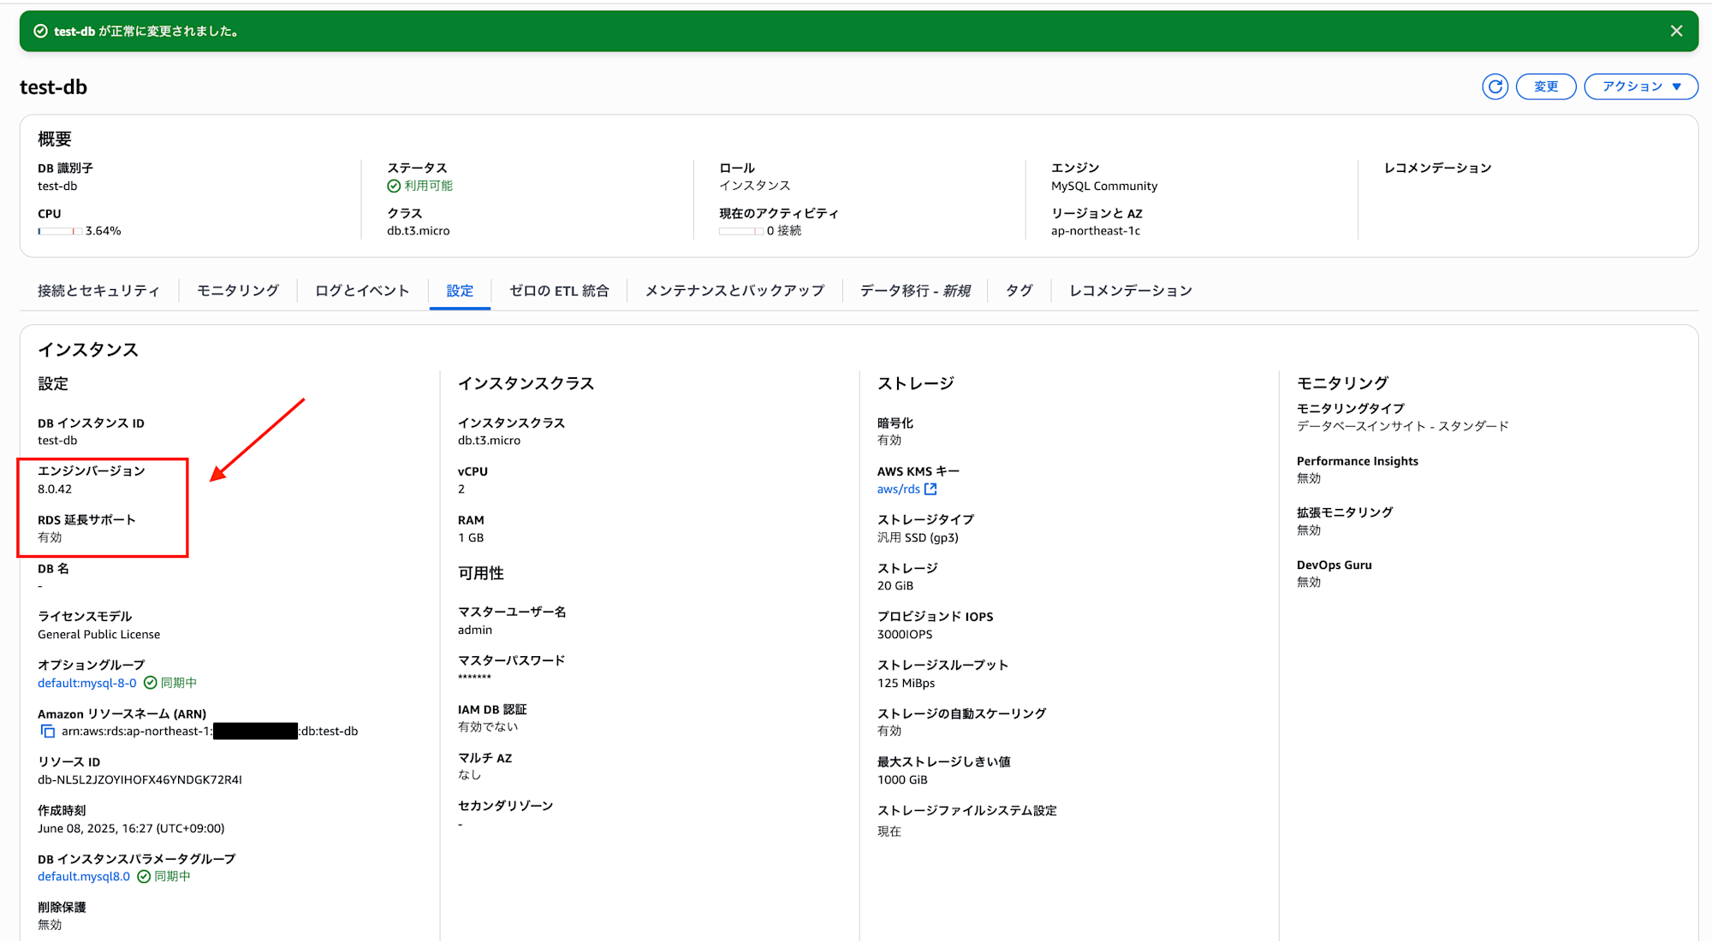Click the DevOps Guru label

click(1334, 565)
